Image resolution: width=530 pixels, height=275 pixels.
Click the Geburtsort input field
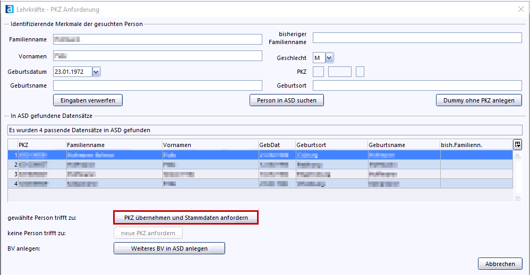tap(417, 85)
